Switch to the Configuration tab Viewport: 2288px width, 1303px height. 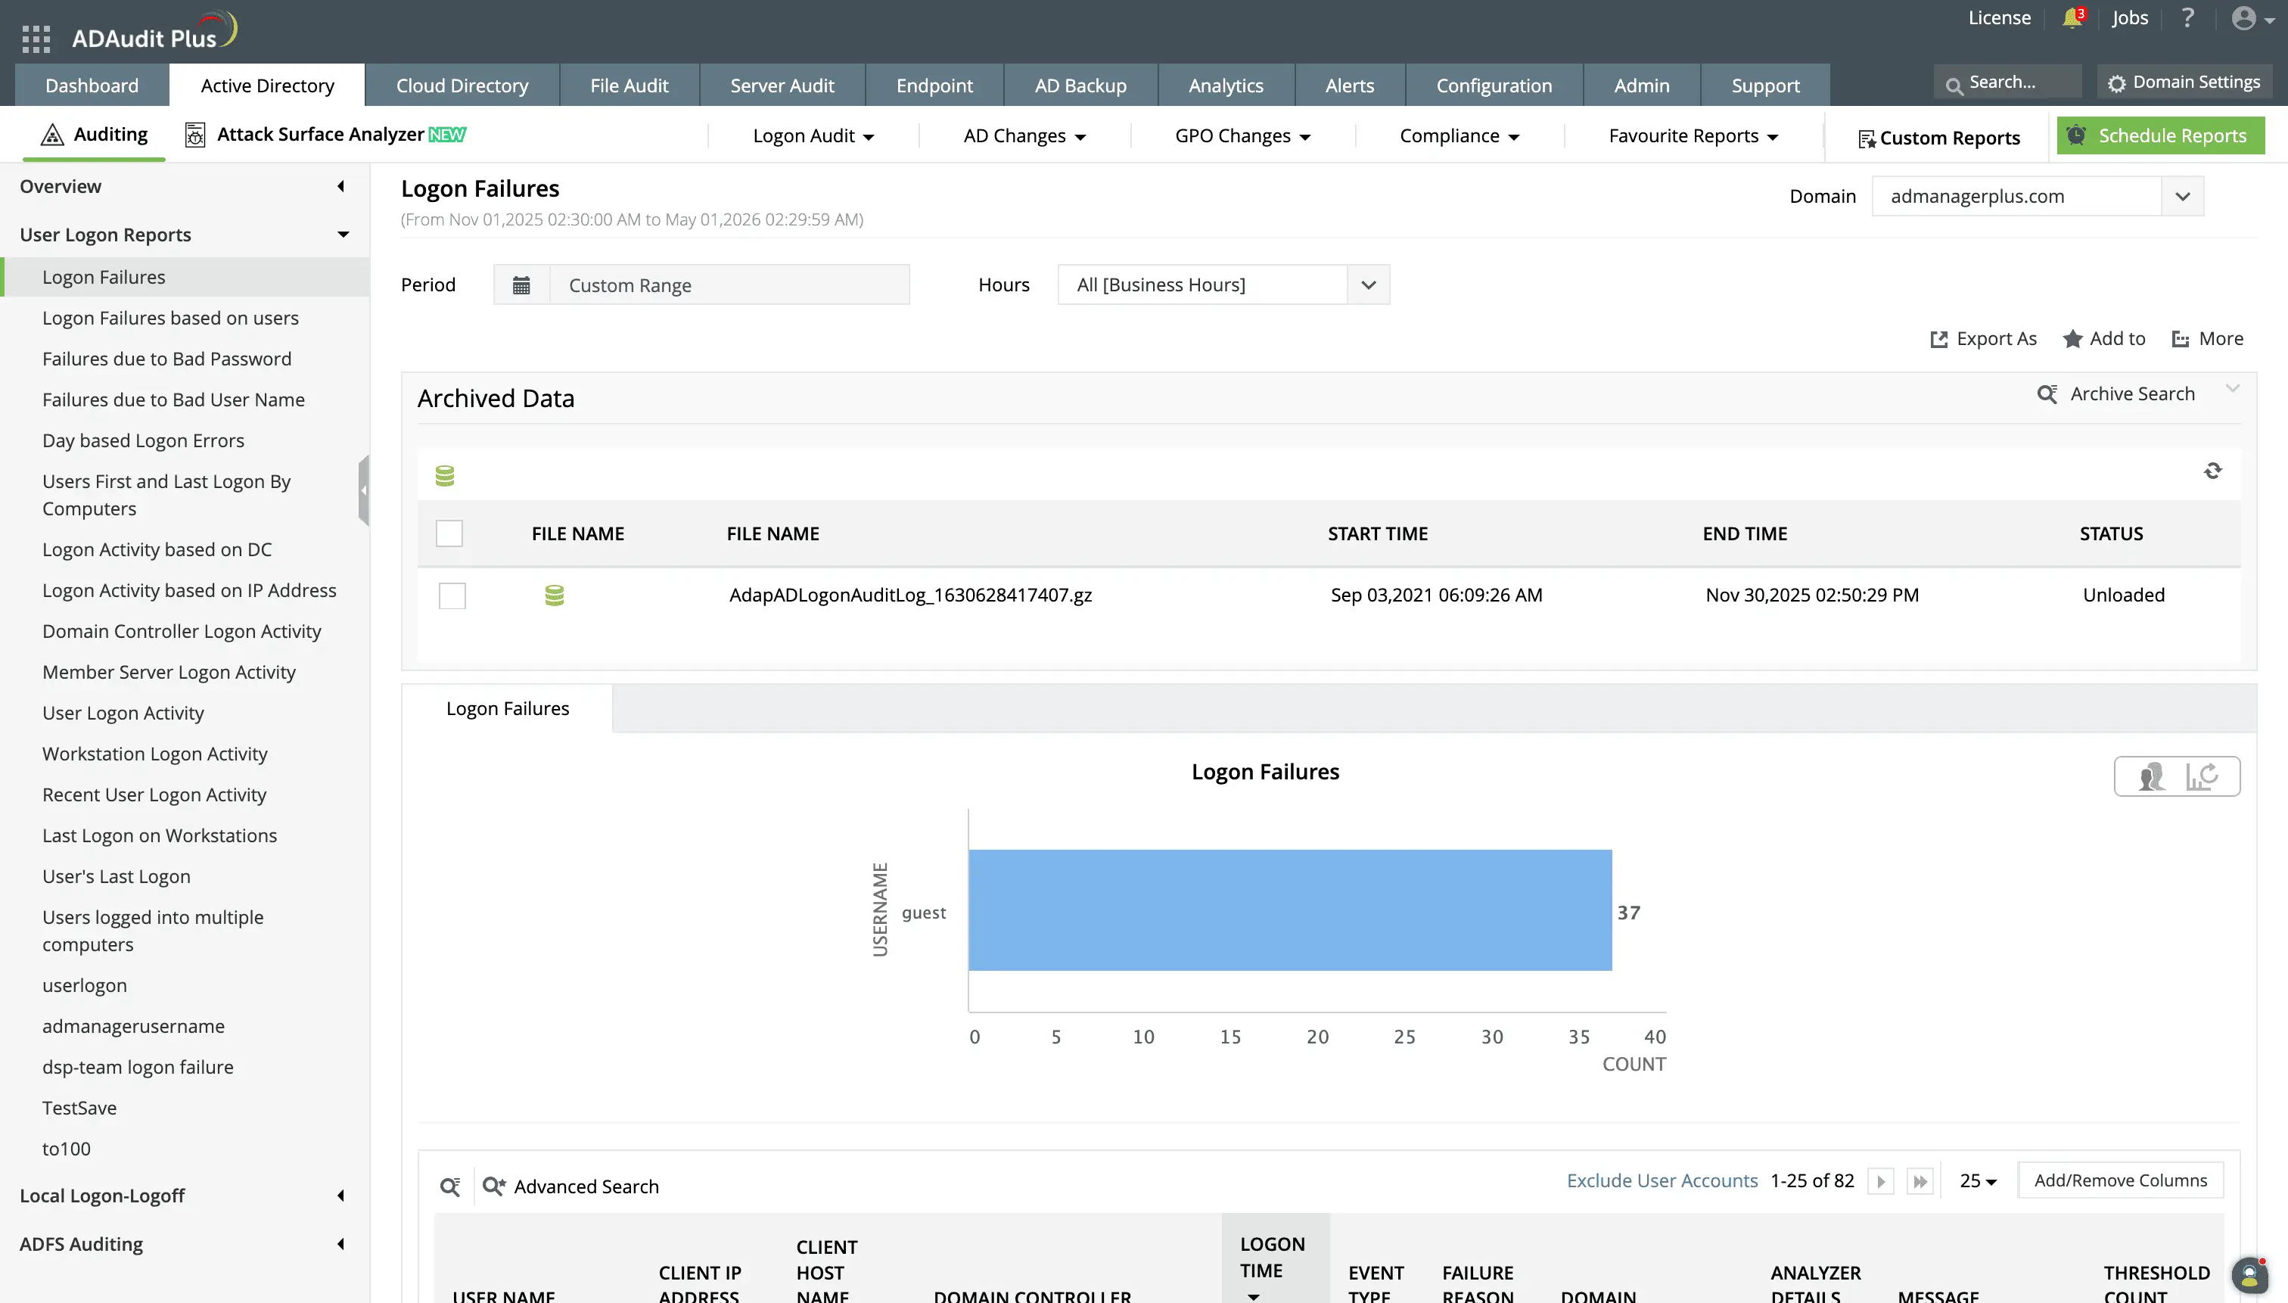click(1494, 85)
